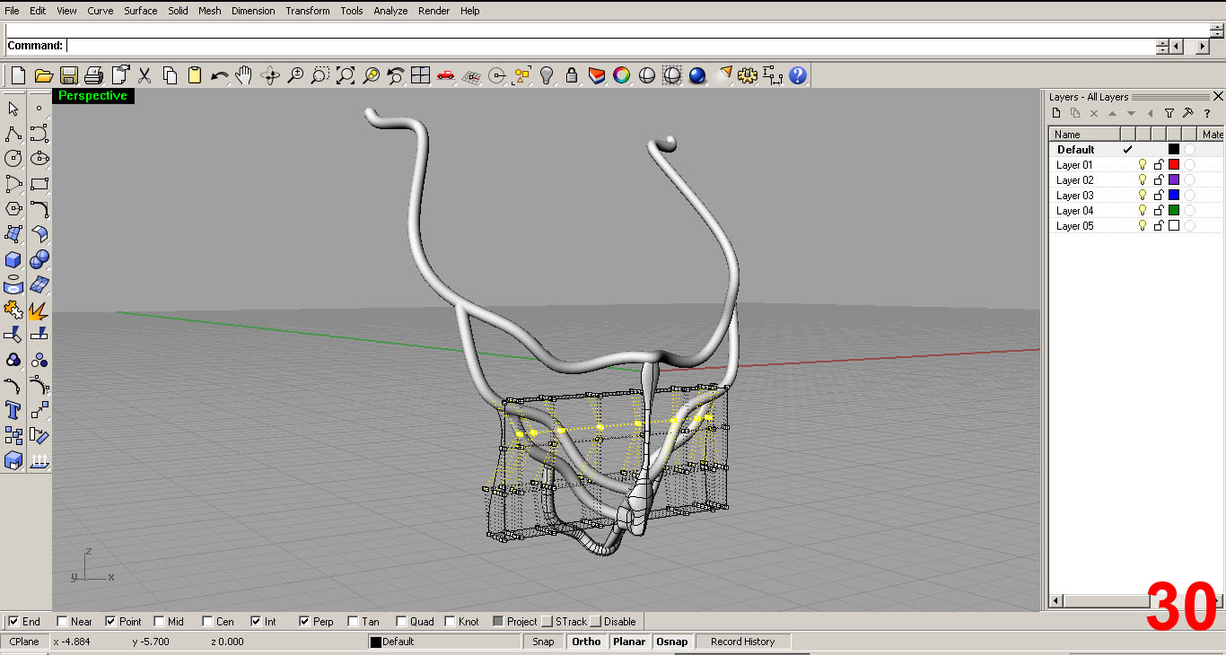Image resolution: width=1226 pixels, height=655 pixels.
Task: Enable the Knot osnap checkbox
Action: [450, 621]
